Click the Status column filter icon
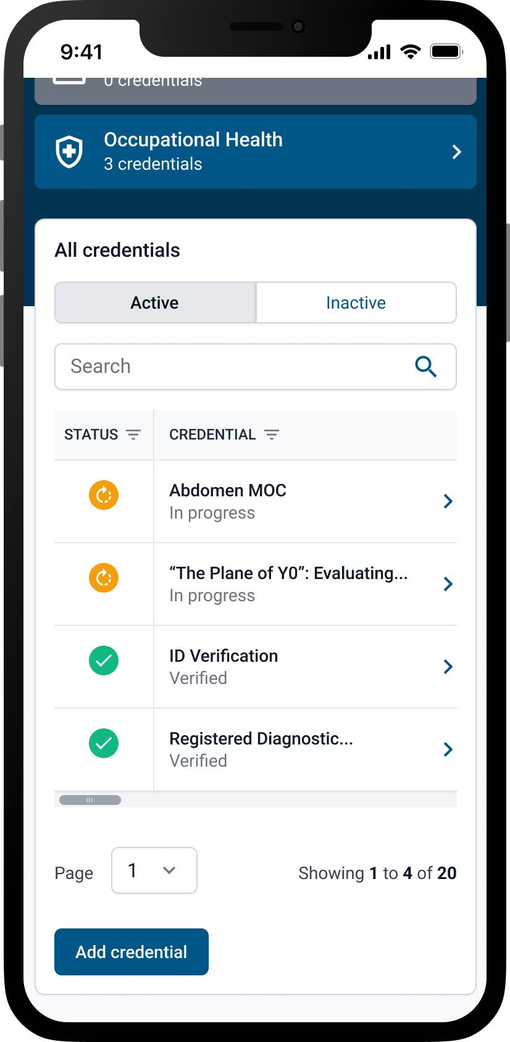The height and width of the screenshot is (1042, 510). tap(133, 435)
